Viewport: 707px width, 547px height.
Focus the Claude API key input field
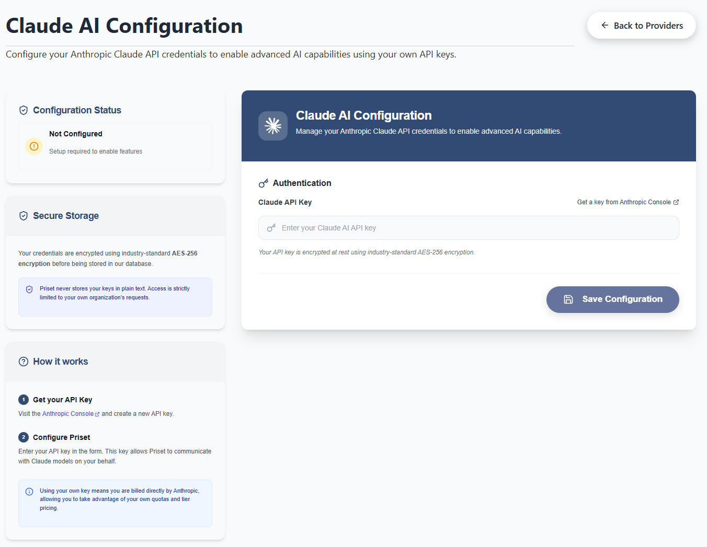pyautogui.click(x=469, y=228)
